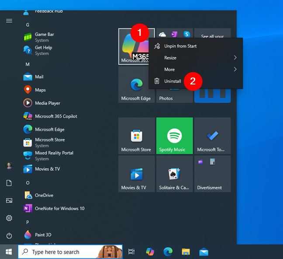Jump via the letter M header
Viewport: 283px width, 259px height.
[x=28, y=64]
